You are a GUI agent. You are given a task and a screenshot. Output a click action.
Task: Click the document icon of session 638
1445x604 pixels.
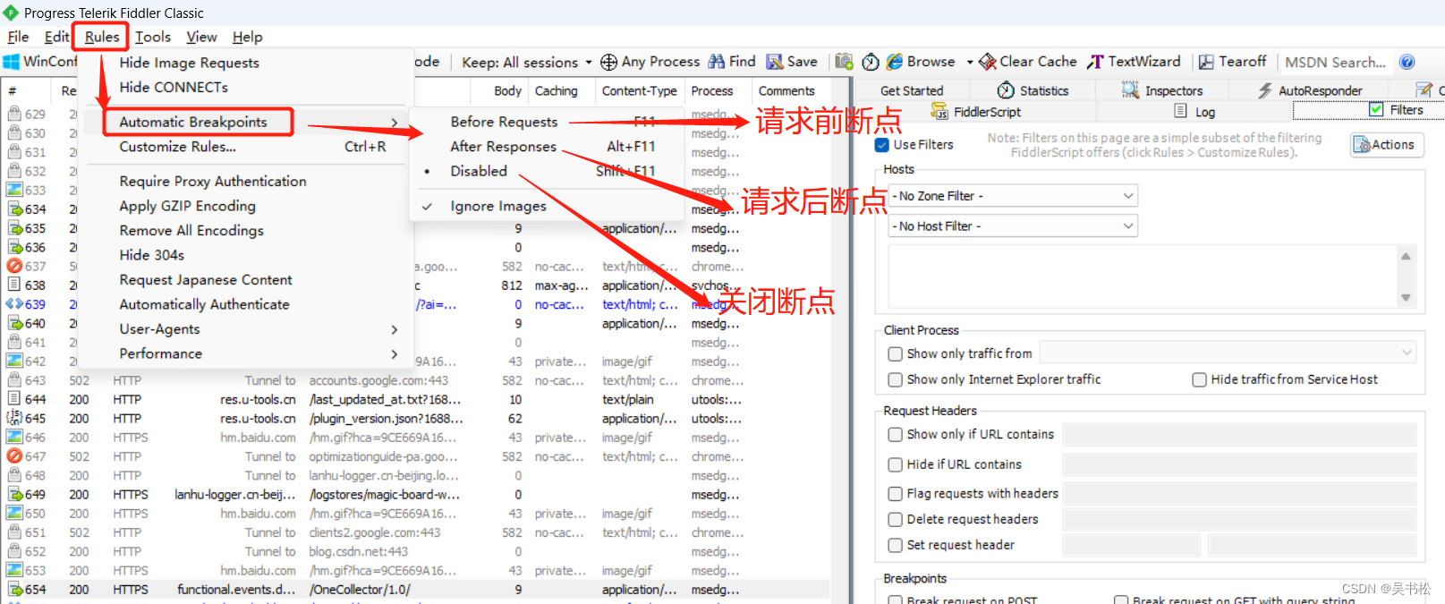pos(14,285)
